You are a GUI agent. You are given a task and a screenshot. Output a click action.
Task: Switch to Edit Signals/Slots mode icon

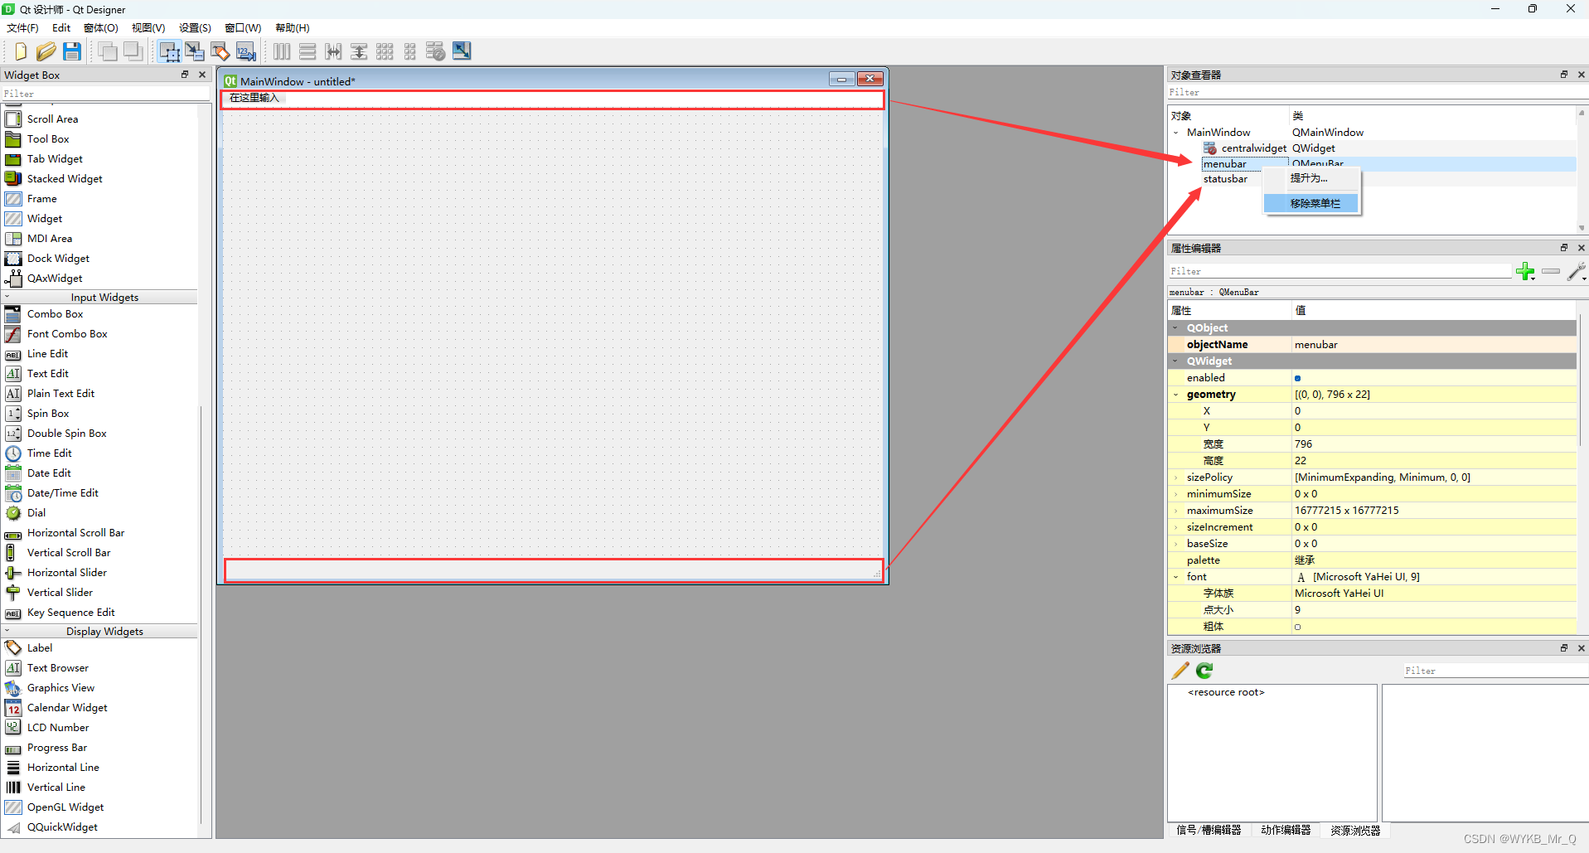pyautogui.click(x=195, y=51)
